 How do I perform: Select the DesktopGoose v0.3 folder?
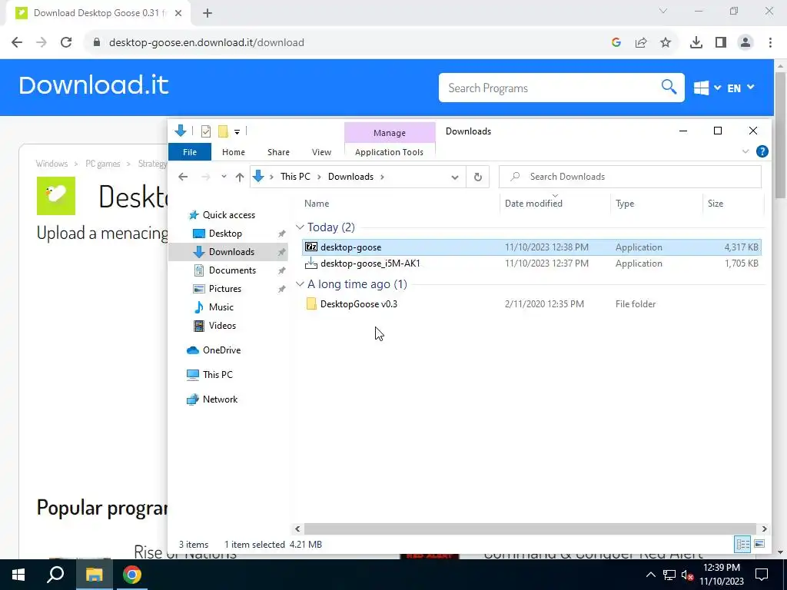[x=532, y=304]
